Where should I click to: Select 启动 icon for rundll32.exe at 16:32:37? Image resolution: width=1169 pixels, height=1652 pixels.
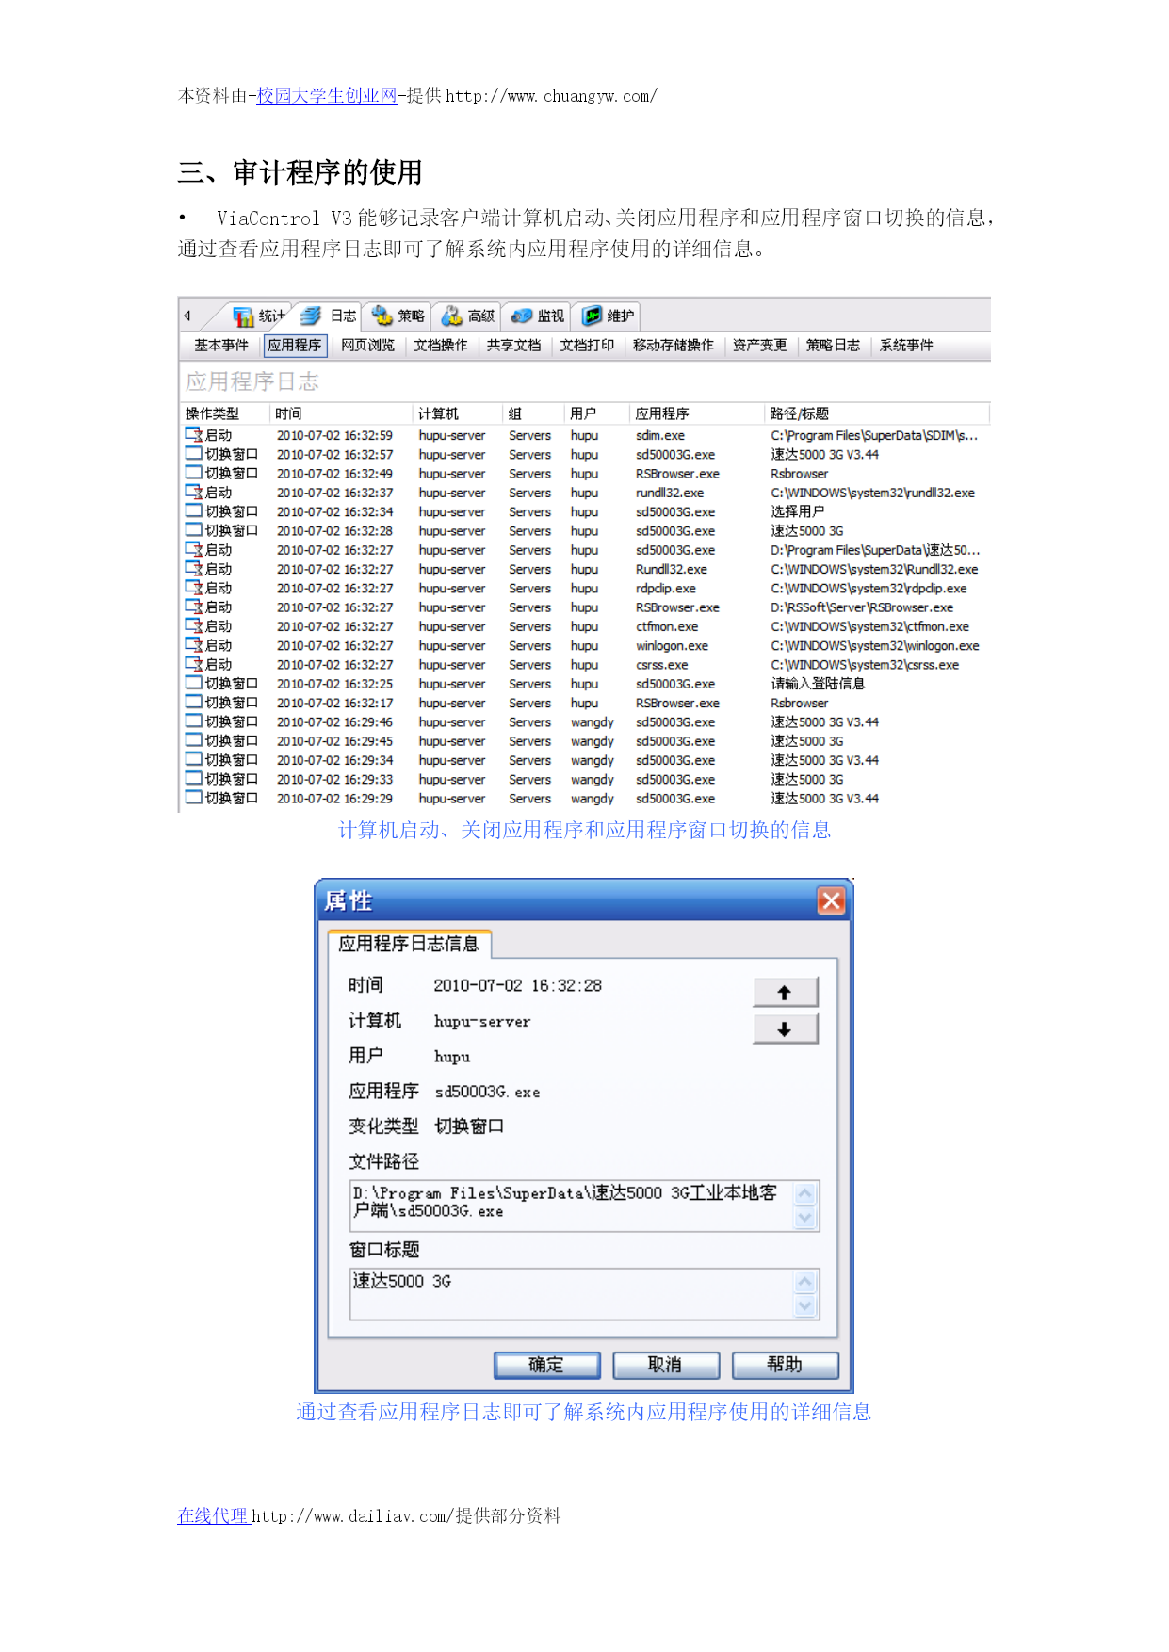coord(194,493)
